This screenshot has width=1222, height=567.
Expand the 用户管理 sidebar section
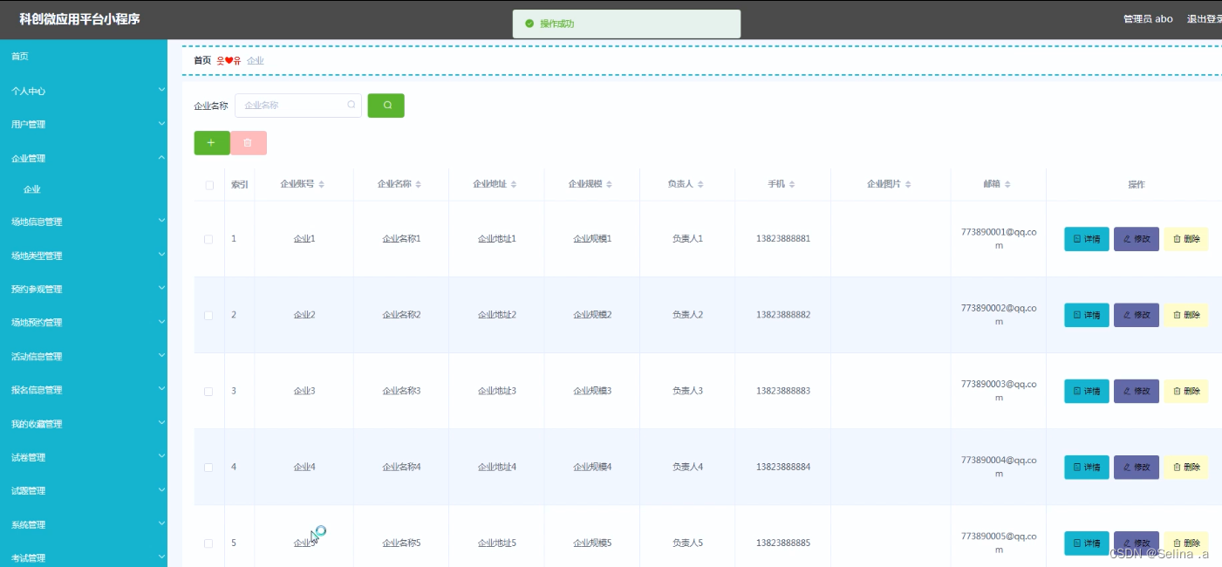click(84, 123)
